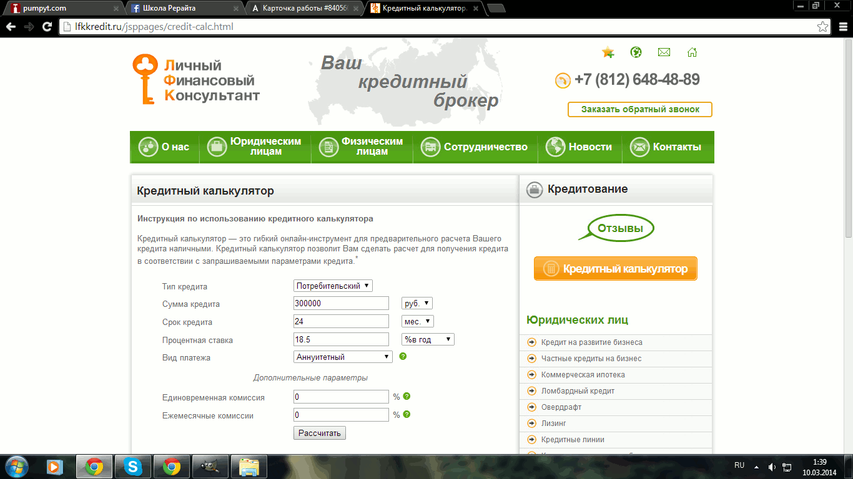Launch the media player from the taskbar
Screen dimensions: 853x479
click(56, 466)
